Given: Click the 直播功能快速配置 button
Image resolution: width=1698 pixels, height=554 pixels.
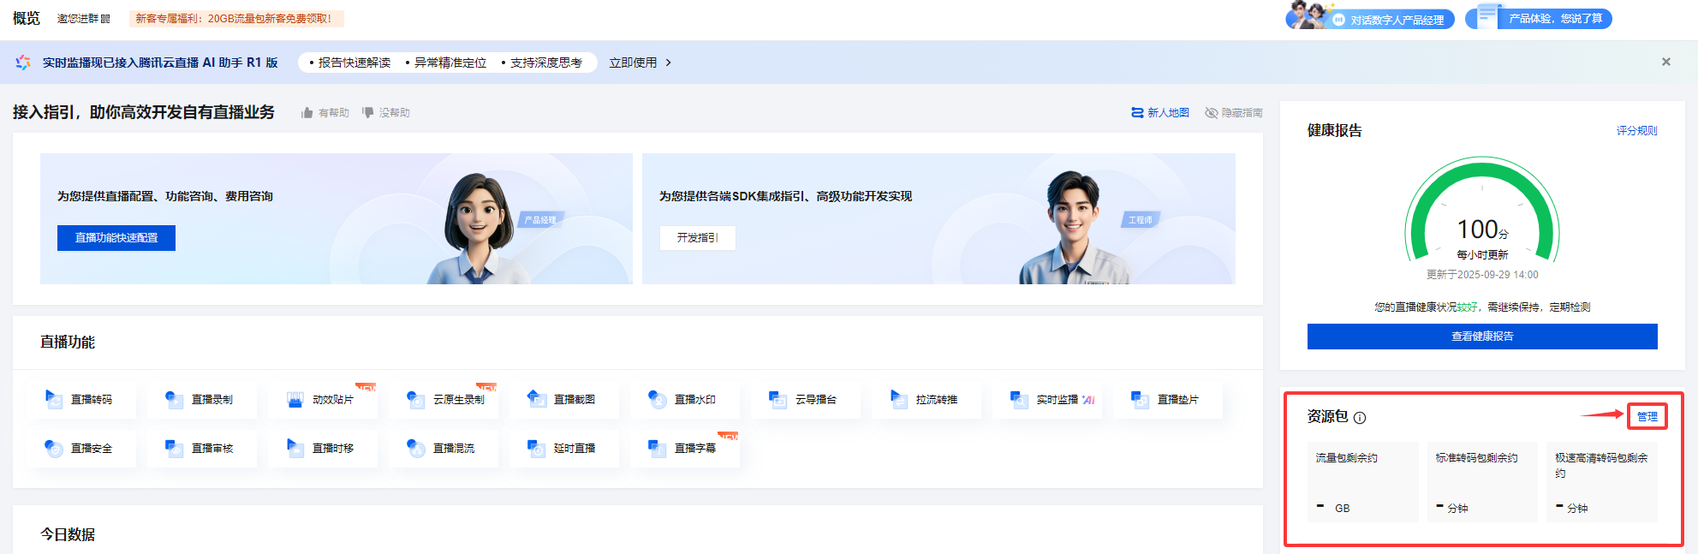Looking at the screenshot, I should pos(116,238).
